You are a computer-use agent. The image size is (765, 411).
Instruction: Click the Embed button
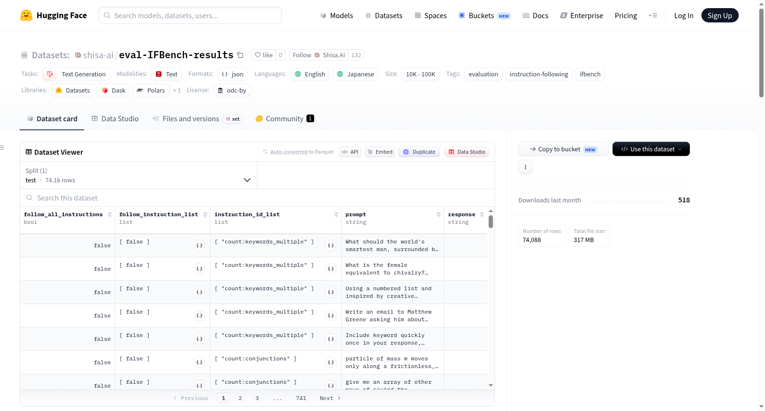[380, 152]
